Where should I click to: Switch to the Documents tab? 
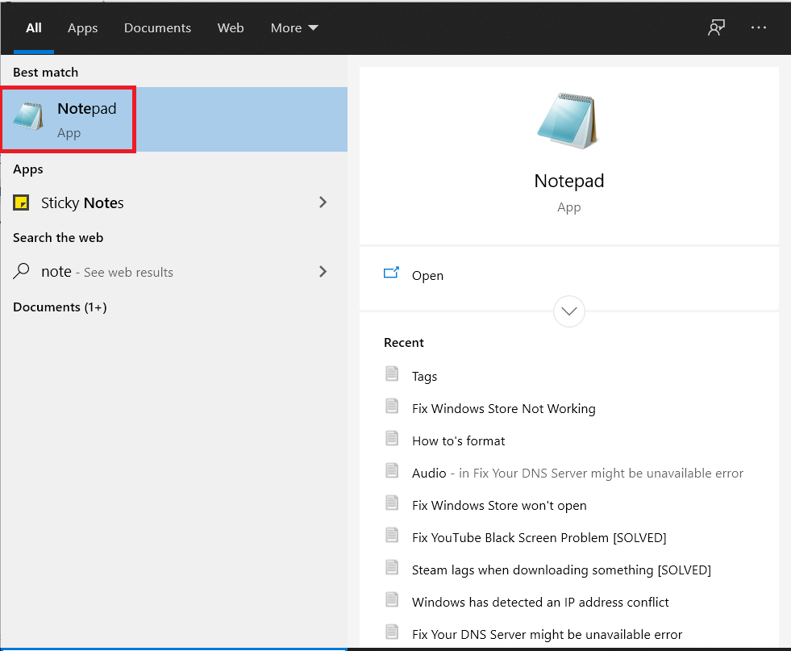tap(157, 27)
